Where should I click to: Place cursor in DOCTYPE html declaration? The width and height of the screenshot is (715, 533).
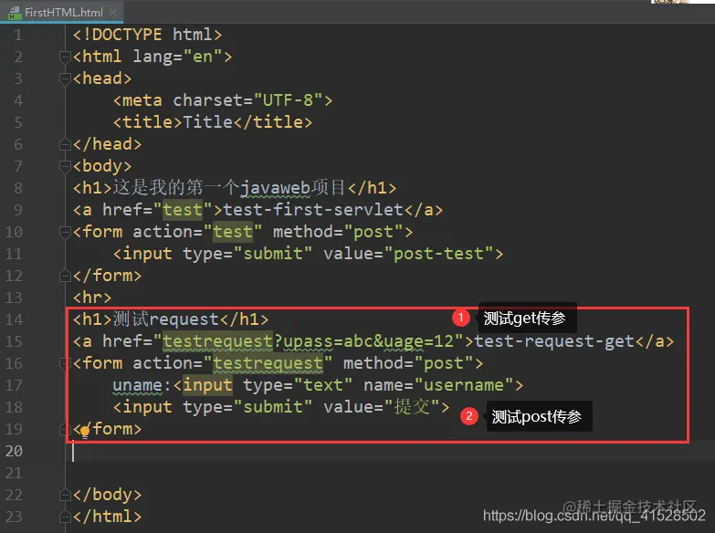coord(147,35)
